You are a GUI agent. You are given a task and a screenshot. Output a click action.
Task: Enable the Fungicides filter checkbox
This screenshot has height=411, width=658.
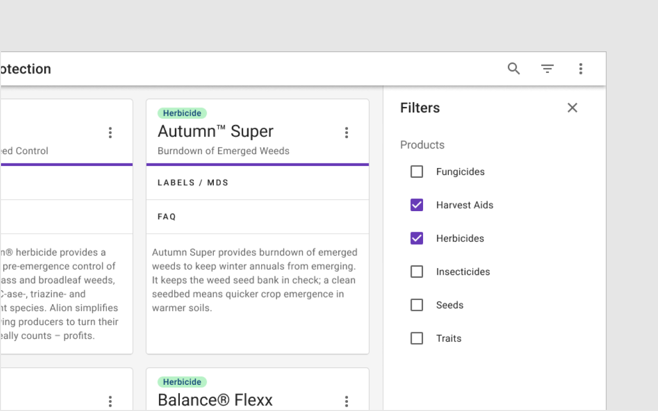417,172
